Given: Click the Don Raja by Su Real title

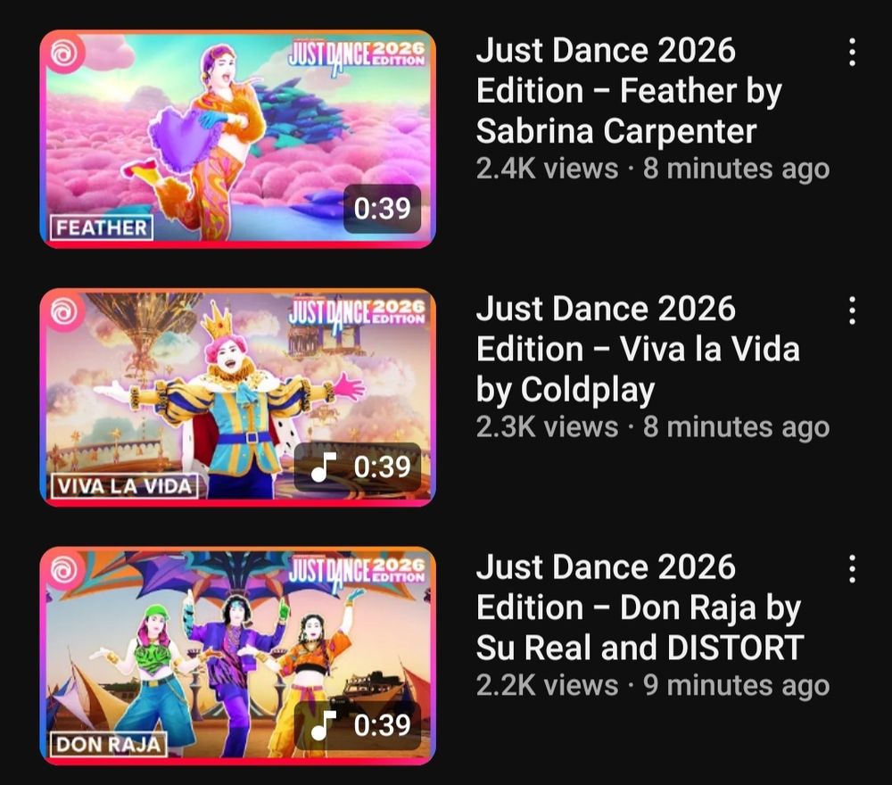Looking at the screenshot, I should [640, 607].
